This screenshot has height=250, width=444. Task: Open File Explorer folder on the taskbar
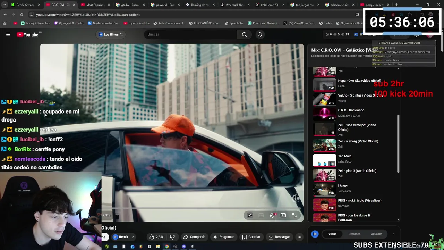[158, 247]
